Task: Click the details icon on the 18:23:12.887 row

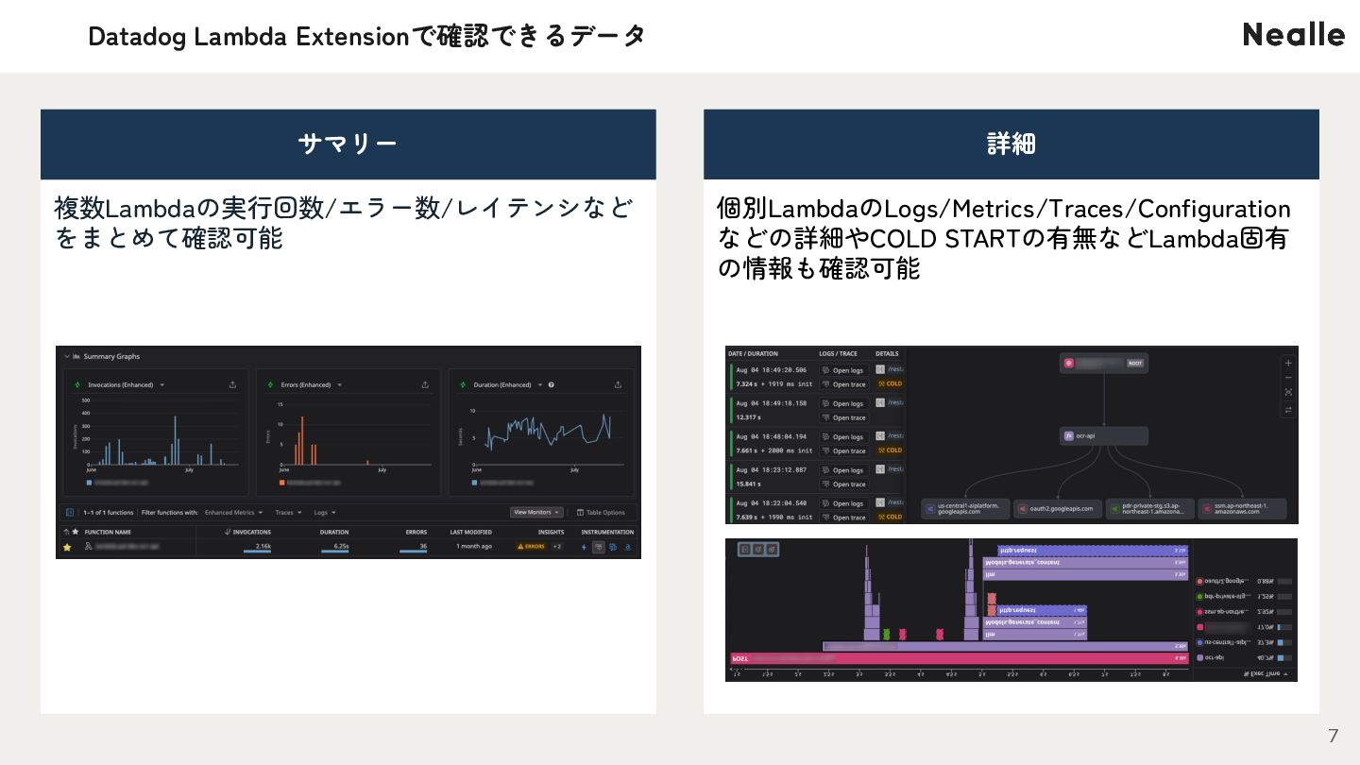Action: coord(880,469)
